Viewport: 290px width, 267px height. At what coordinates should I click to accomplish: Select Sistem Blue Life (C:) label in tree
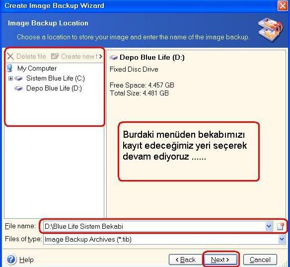[56, 79]
